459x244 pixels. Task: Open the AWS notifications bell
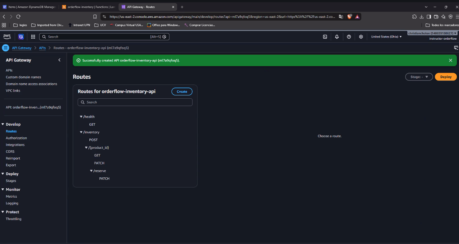click(x=337, y=37)
